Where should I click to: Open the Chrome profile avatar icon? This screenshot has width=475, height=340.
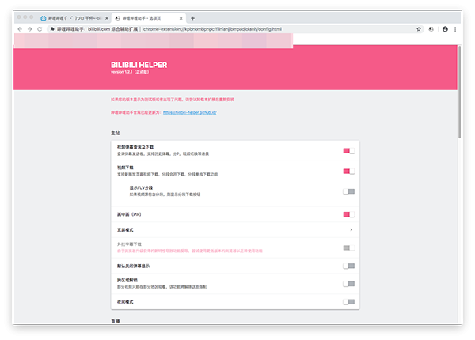tap(445, 29)
